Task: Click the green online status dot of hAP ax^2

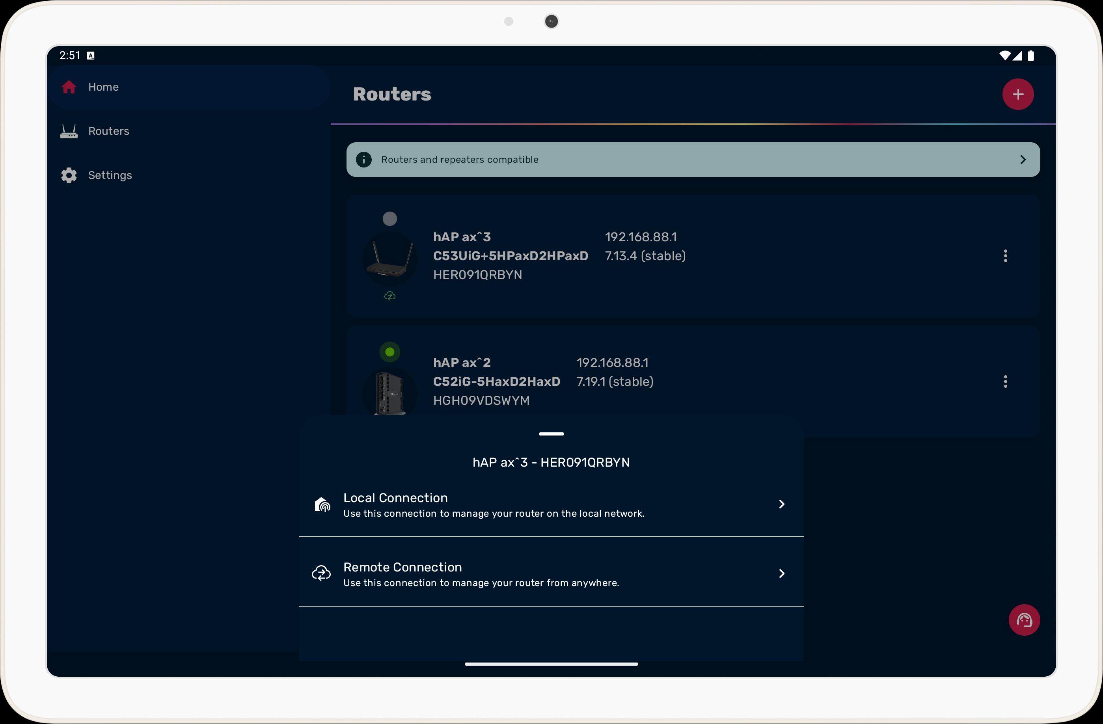Action: (x=390, y=352)
